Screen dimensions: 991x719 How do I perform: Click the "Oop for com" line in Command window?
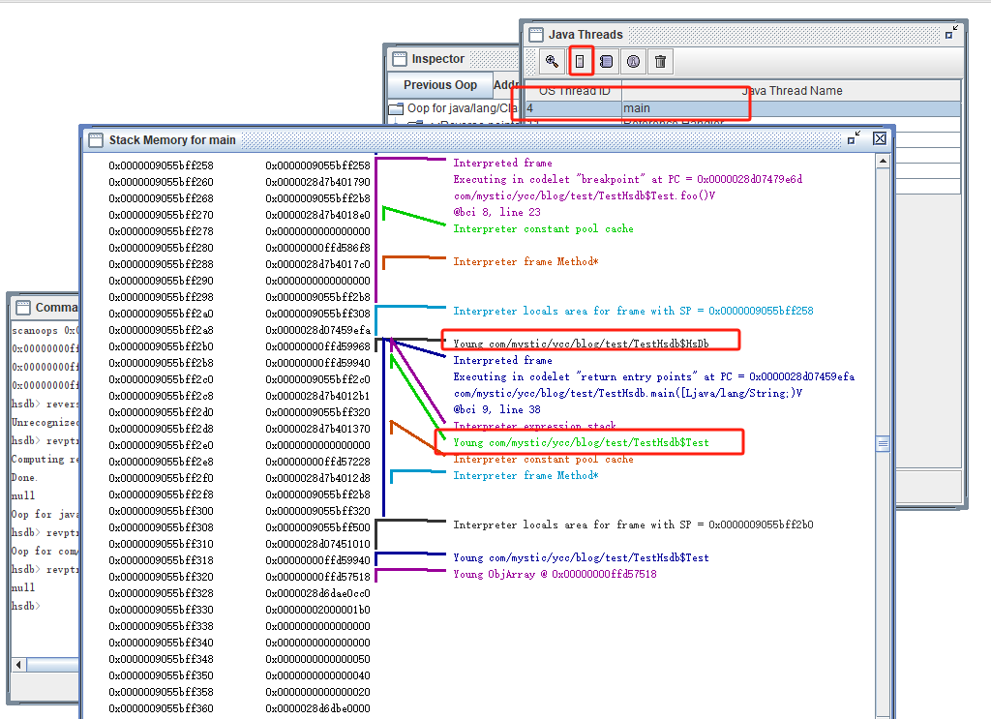click(x=45, y=551)
